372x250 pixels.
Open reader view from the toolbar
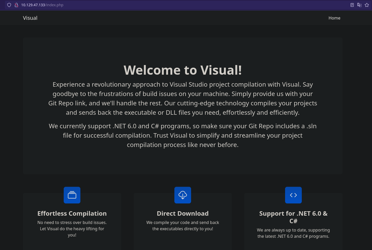coord(352,5)
